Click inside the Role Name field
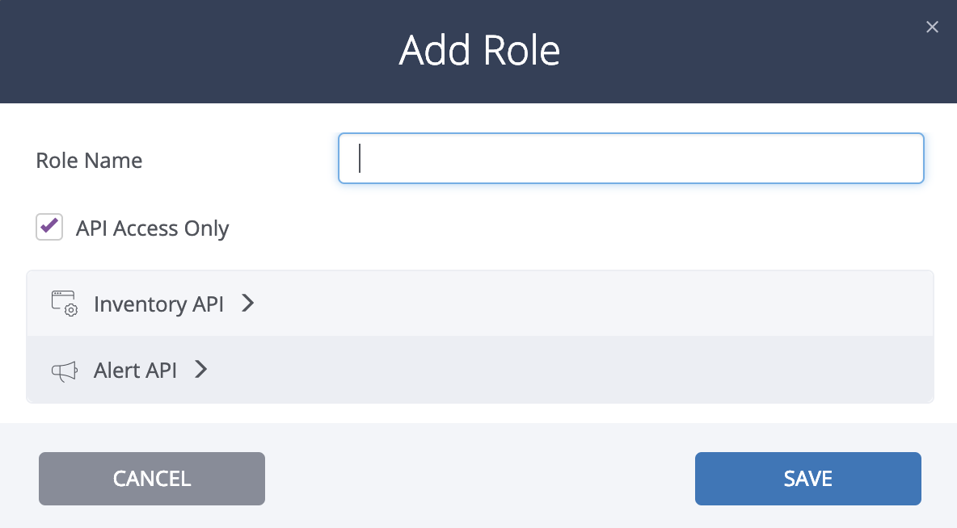957x528 pixels. (x=630, y=158)
